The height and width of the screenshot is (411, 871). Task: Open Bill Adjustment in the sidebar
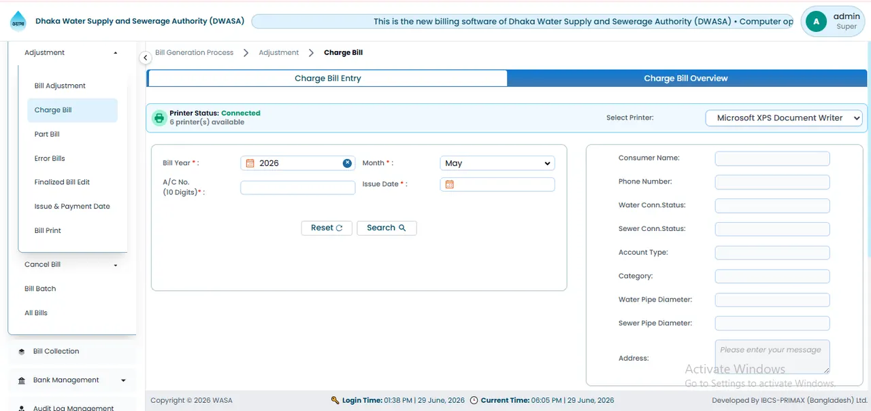[x=60, y=86]
